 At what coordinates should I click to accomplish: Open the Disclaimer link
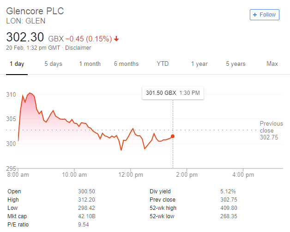coord(78,48)
